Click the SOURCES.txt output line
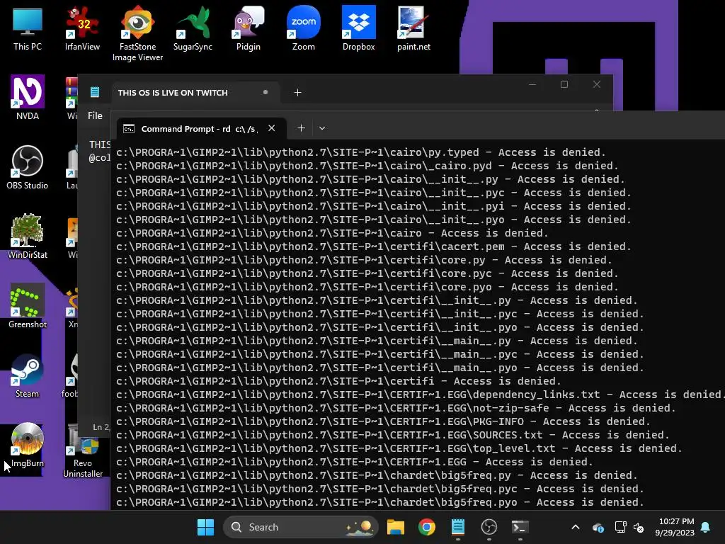This screenshot has width=725, height=544. point(392,435)
